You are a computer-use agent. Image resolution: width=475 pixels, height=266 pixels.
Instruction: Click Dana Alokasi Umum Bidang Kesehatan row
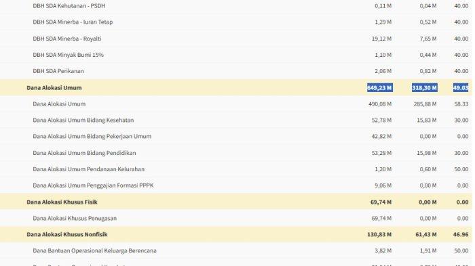[x=236, y=120]
